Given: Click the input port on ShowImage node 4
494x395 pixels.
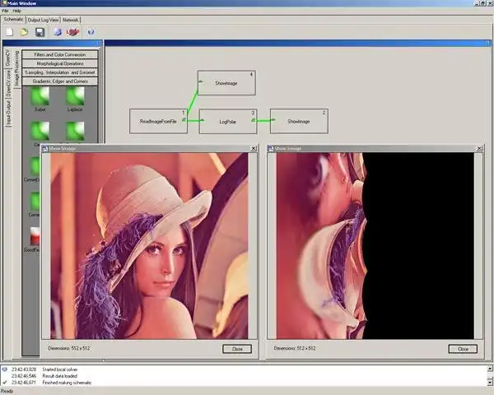Looking at the screenshot, I should 201,82.
